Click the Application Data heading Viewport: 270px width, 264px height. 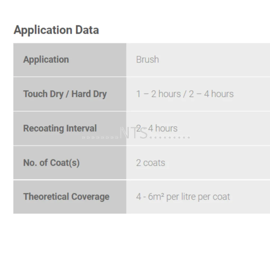click(56, 30)
